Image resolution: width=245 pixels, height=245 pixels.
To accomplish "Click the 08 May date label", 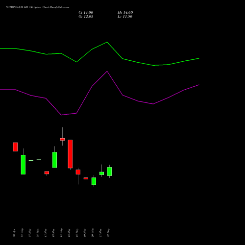I will pos(38,233).
